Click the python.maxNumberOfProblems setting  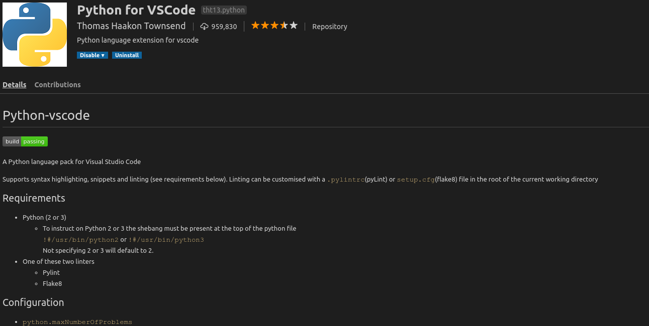point(77,322)
